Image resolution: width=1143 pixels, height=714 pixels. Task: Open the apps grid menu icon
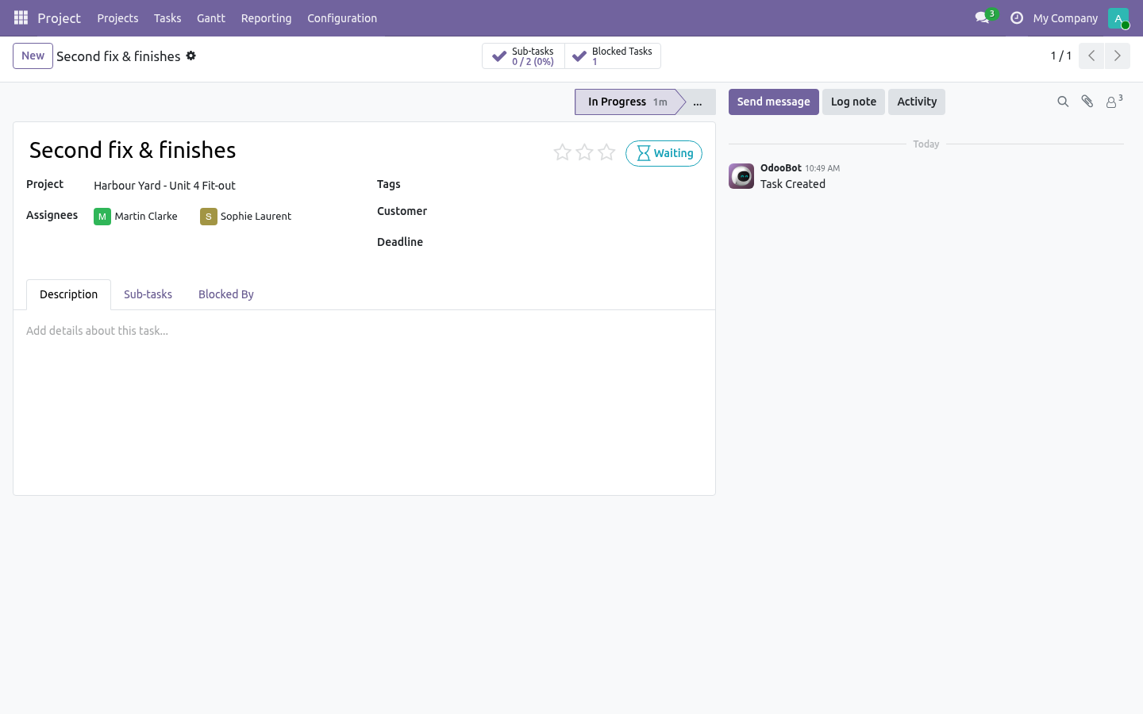tap(21, 17)
